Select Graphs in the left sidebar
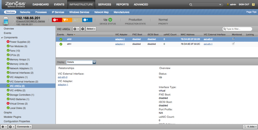 pos(8,112)
